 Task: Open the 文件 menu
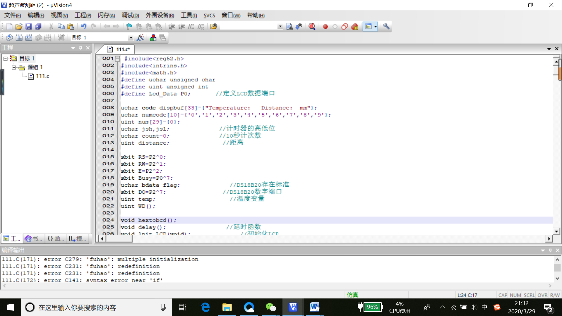(13, 15)
